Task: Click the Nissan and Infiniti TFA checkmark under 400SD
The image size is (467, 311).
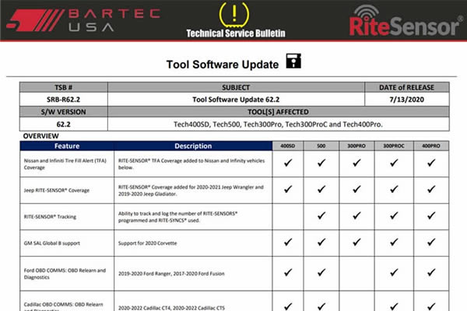Action: point(288,162)
